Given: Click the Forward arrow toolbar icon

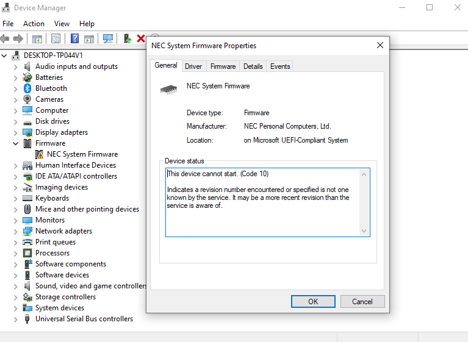Looking at the screenshot, I should [18, 38].
